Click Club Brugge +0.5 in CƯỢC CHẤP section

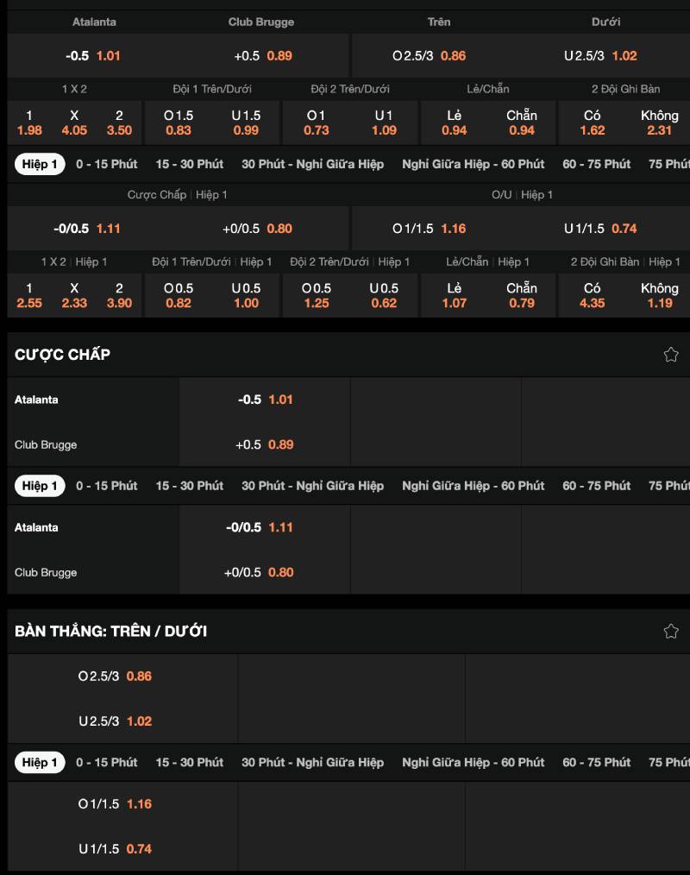[x=264, y=444]
